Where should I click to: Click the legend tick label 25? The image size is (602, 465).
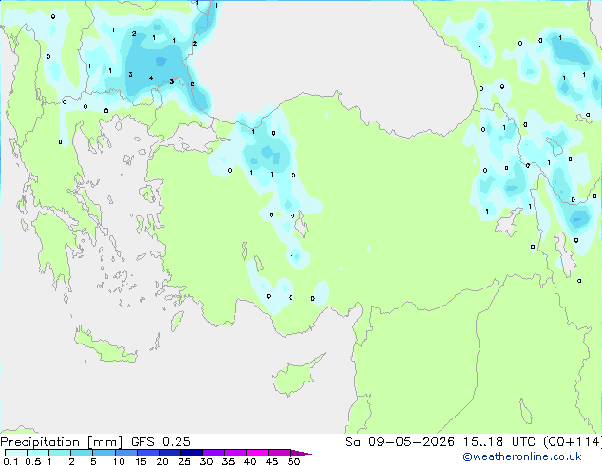184,461
